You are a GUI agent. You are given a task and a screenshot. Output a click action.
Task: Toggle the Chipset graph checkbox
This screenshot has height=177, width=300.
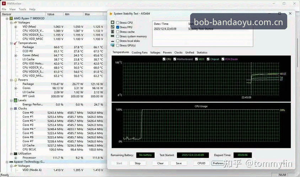pos(208,59)
